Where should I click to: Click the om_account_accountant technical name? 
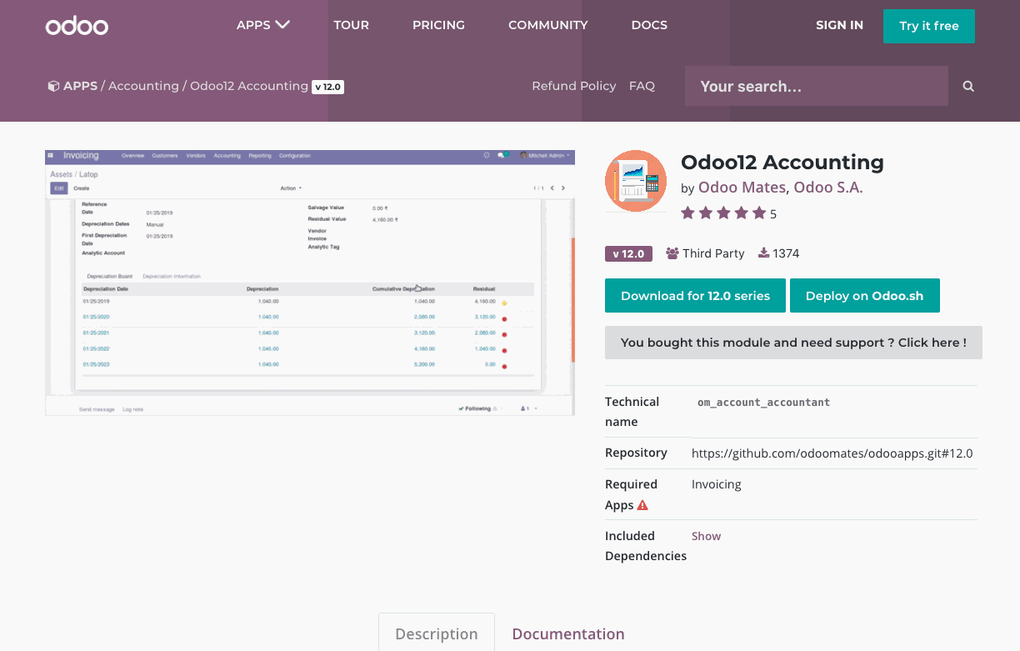[x=763, y=403]
